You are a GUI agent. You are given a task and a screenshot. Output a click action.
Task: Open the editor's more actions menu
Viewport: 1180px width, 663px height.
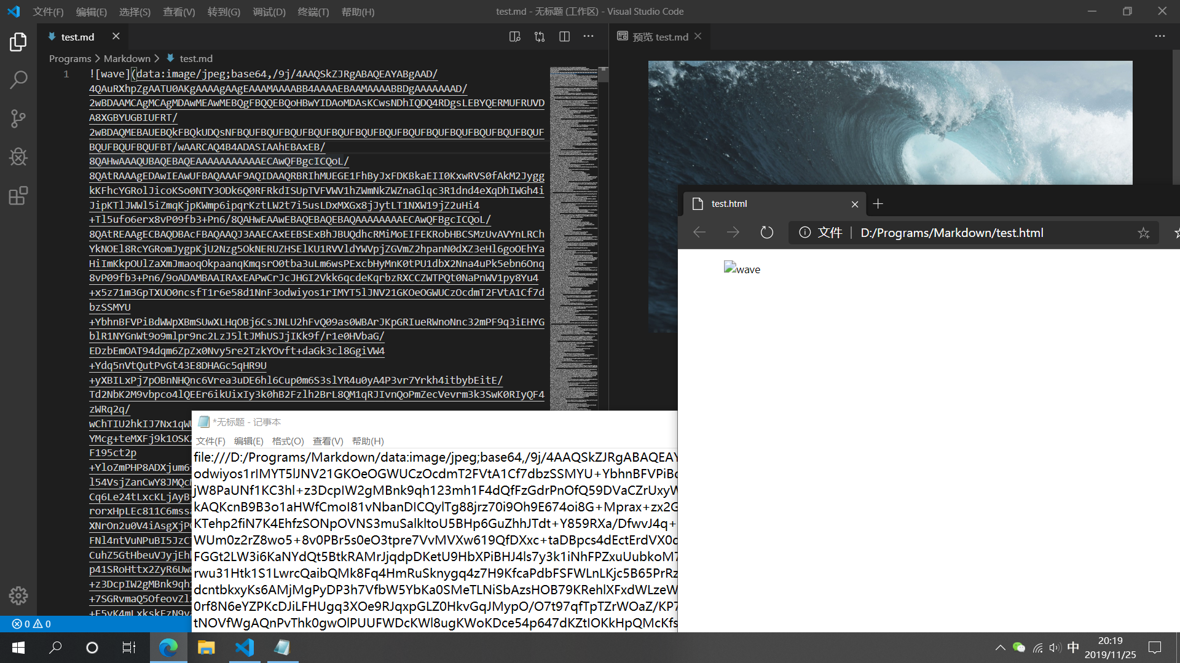click(x=588, y=36)
